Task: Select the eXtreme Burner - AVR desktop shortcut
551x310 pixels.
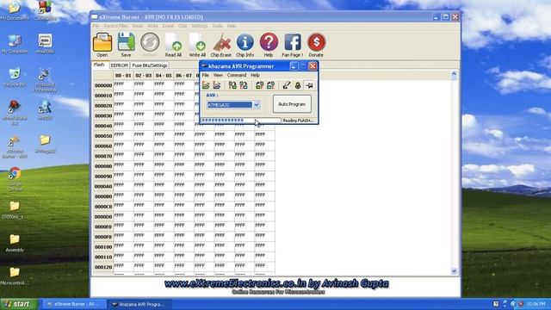Action: (15, 146)
